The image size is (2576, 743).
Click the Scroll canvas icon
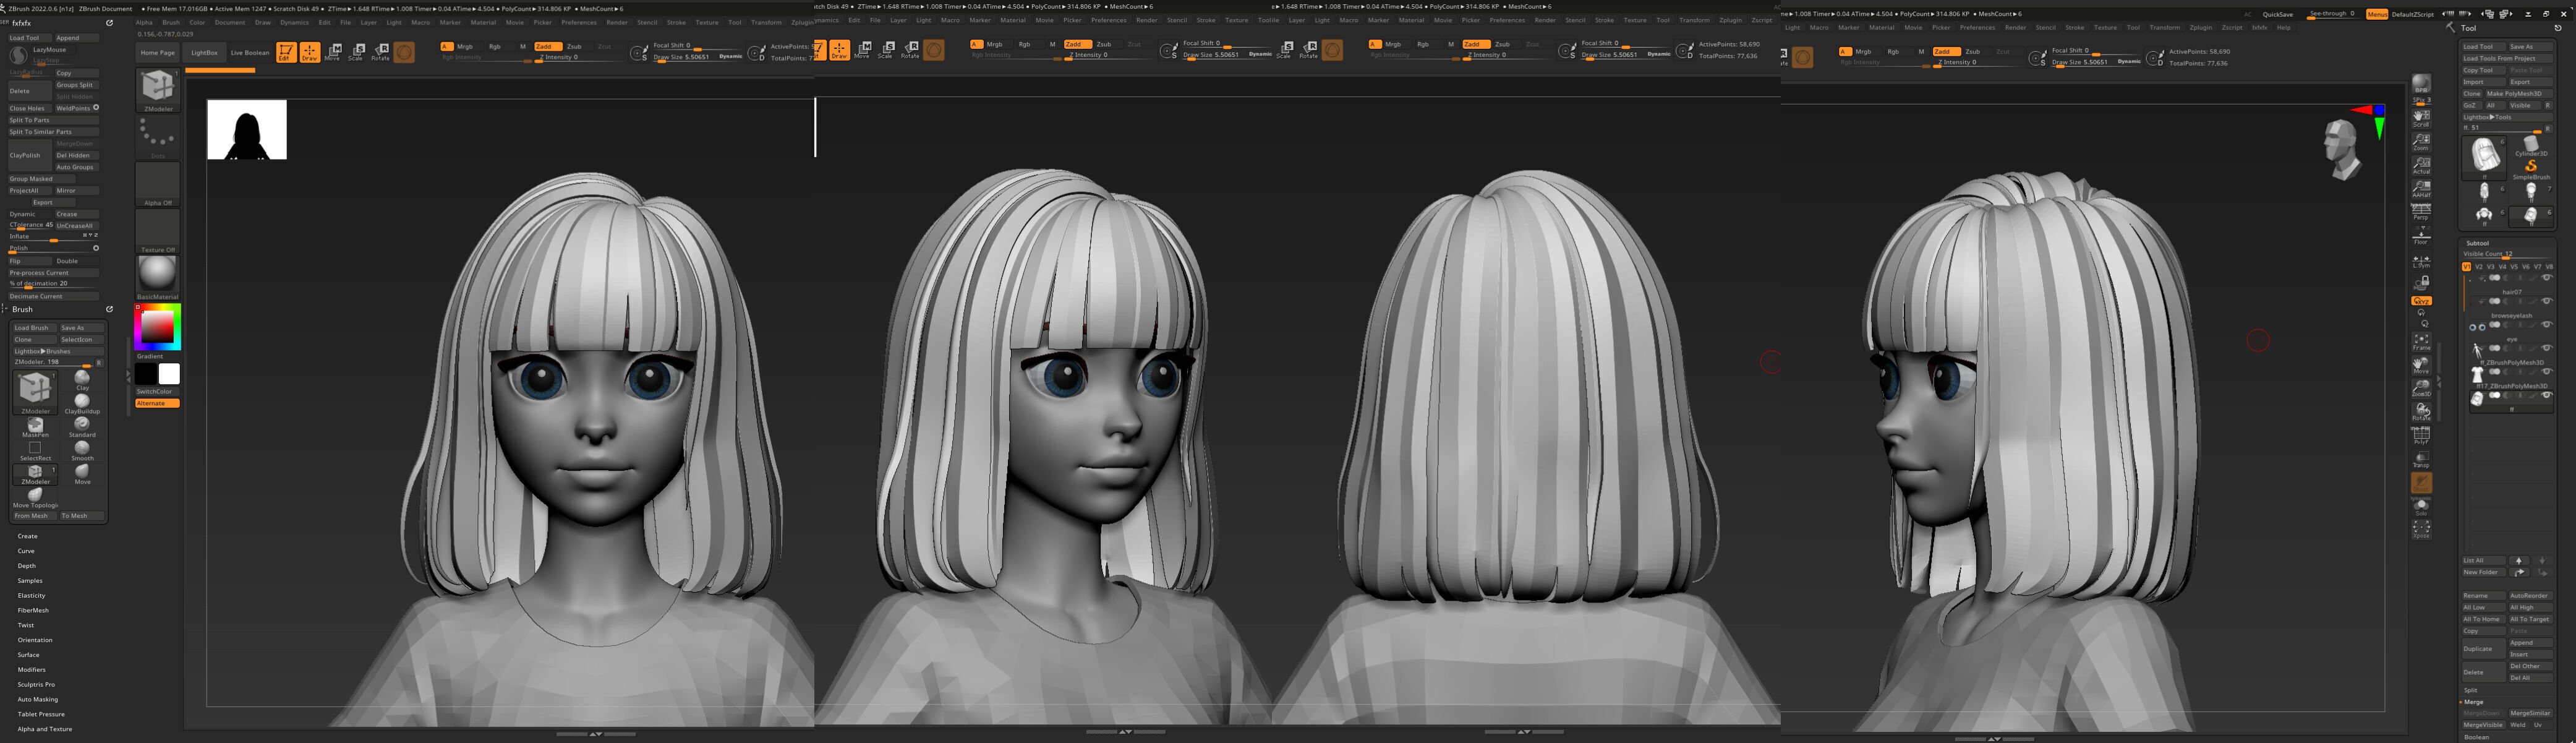click(x=2421, y=118)
